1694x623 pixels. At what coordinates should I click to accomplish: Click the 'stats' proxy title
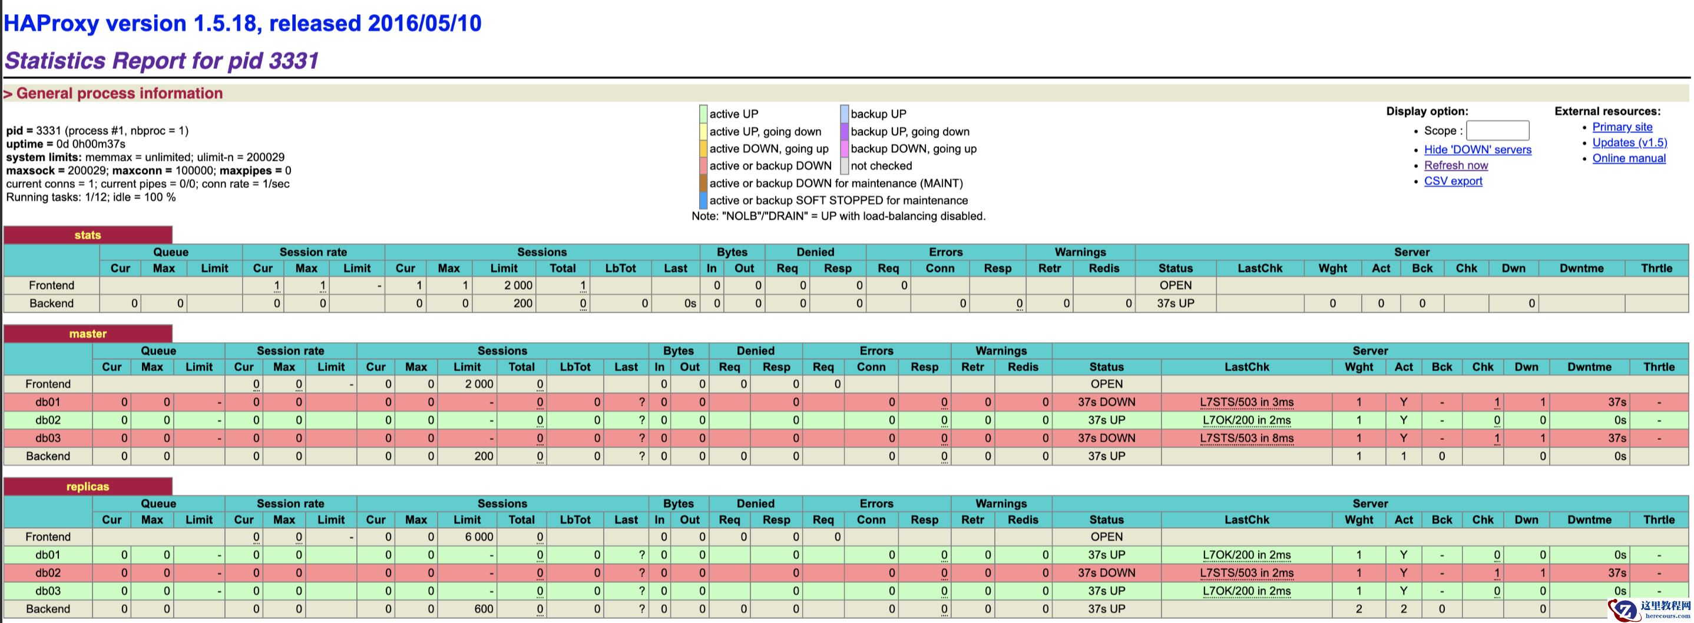[x=87, y=236]
